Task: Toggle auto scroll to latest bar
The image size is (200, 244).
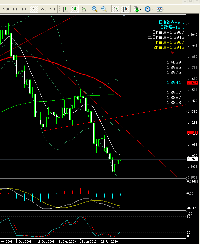Action: [116, 9]
